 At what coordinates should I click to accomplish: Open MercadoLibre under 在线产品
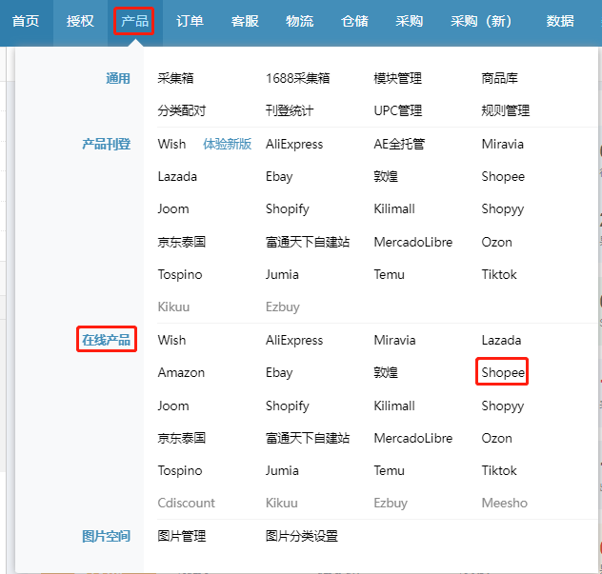tap(413, 438)
